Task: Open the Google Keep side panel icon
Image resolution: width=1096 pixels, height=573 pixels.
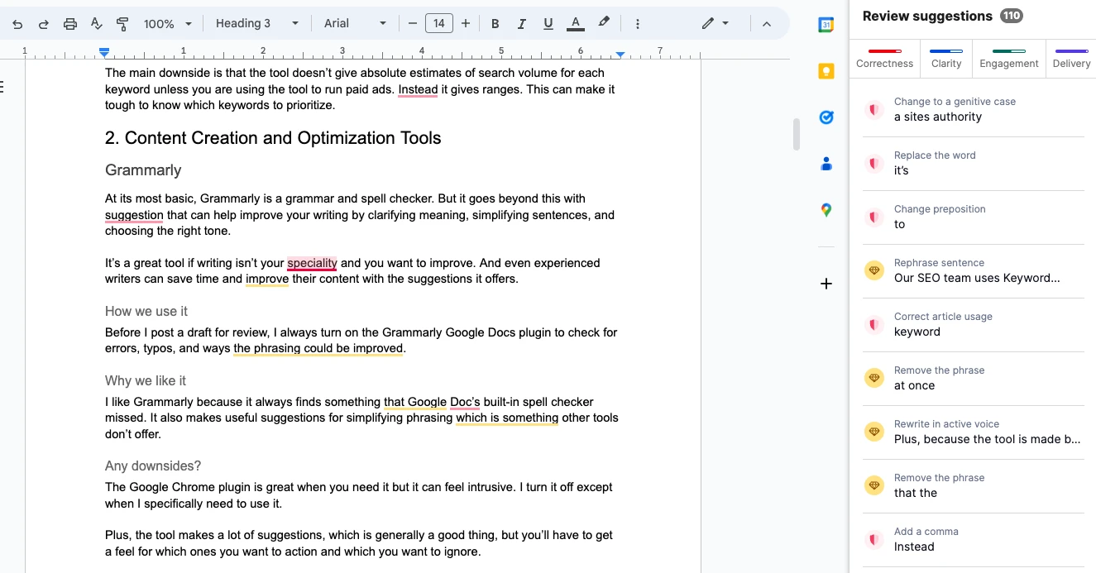Action: click(x=826, y=71)
